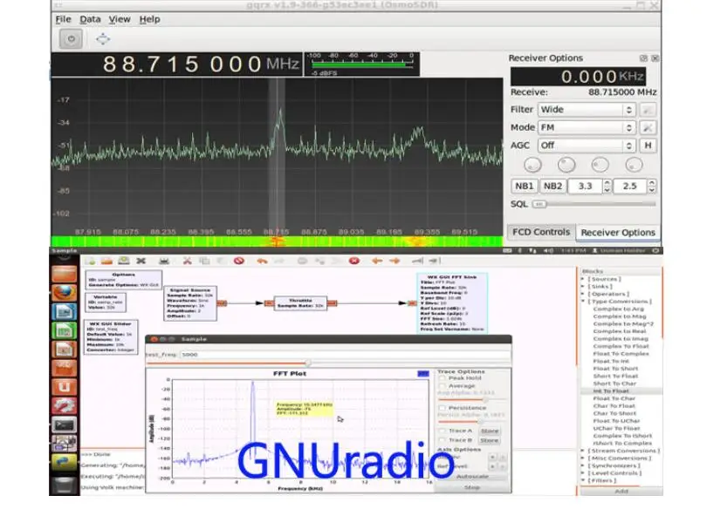Click the orange right arrow rotate icon

tap(394, 261)
